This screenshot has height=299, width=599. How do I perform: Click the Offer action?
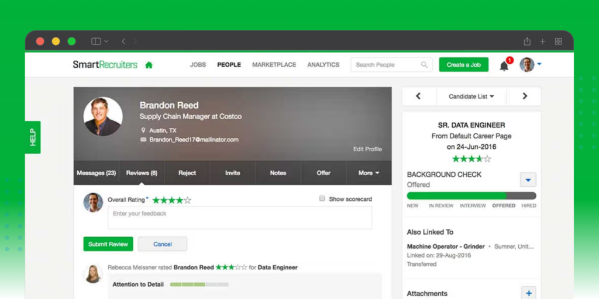pyautogui.click(x=323, y=173)
